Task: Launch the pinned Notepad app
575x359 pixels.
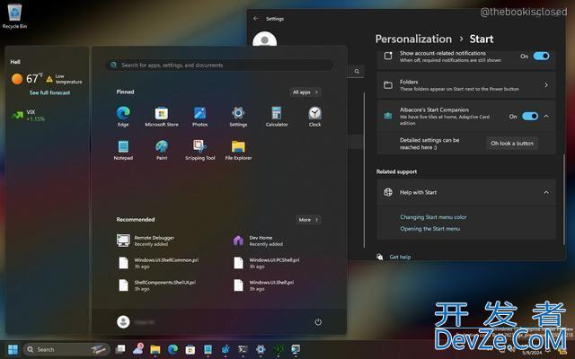Action: pos(123,150)
